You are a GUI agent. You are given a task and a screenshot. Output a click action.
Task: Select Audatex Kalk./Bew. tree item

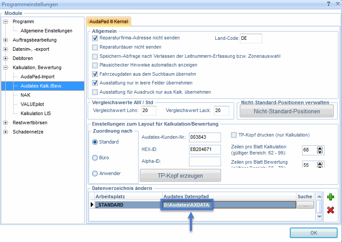[x=41, y=86]
